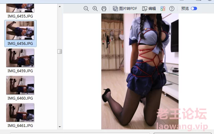Toggle the 预览 switch
The width and height of the screenshot is (214, 134).
[x=194, y=9]
